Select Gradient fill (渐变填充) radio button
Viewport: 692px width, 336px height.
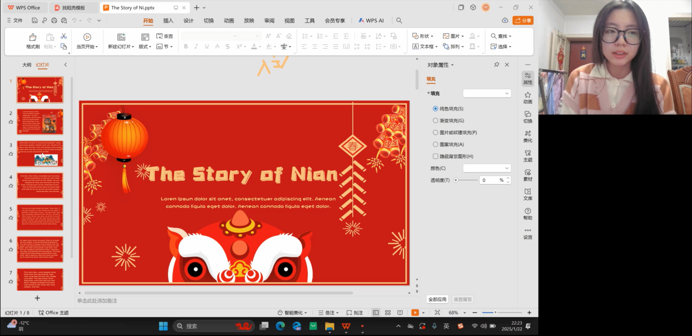click(436, 121)
